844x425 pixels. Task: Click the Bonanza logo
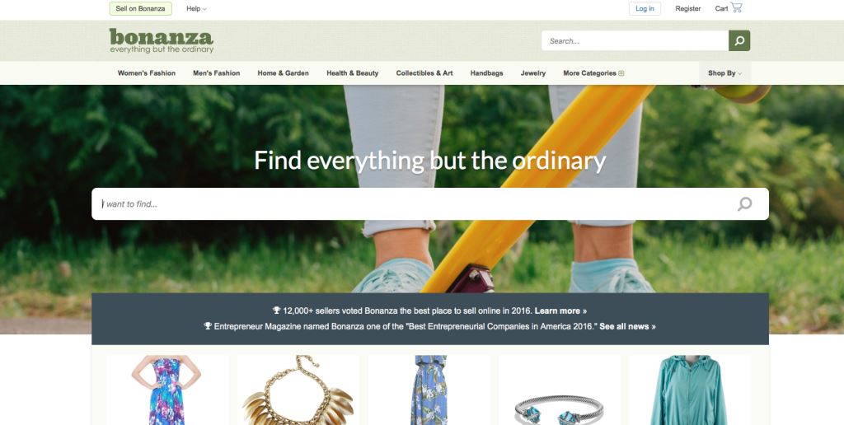(x=162, y=41)
